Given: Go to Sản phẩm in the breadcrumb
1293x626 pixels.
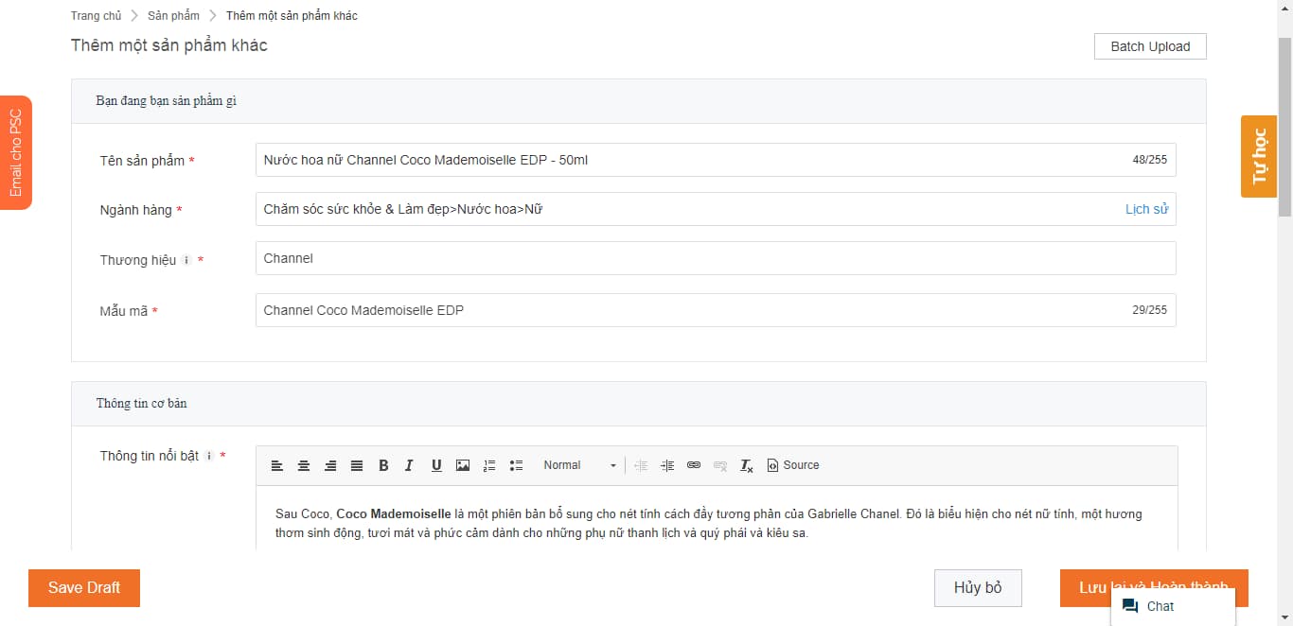Looking at the screenshot, I should pyautogui.click(x=173, y=16).
